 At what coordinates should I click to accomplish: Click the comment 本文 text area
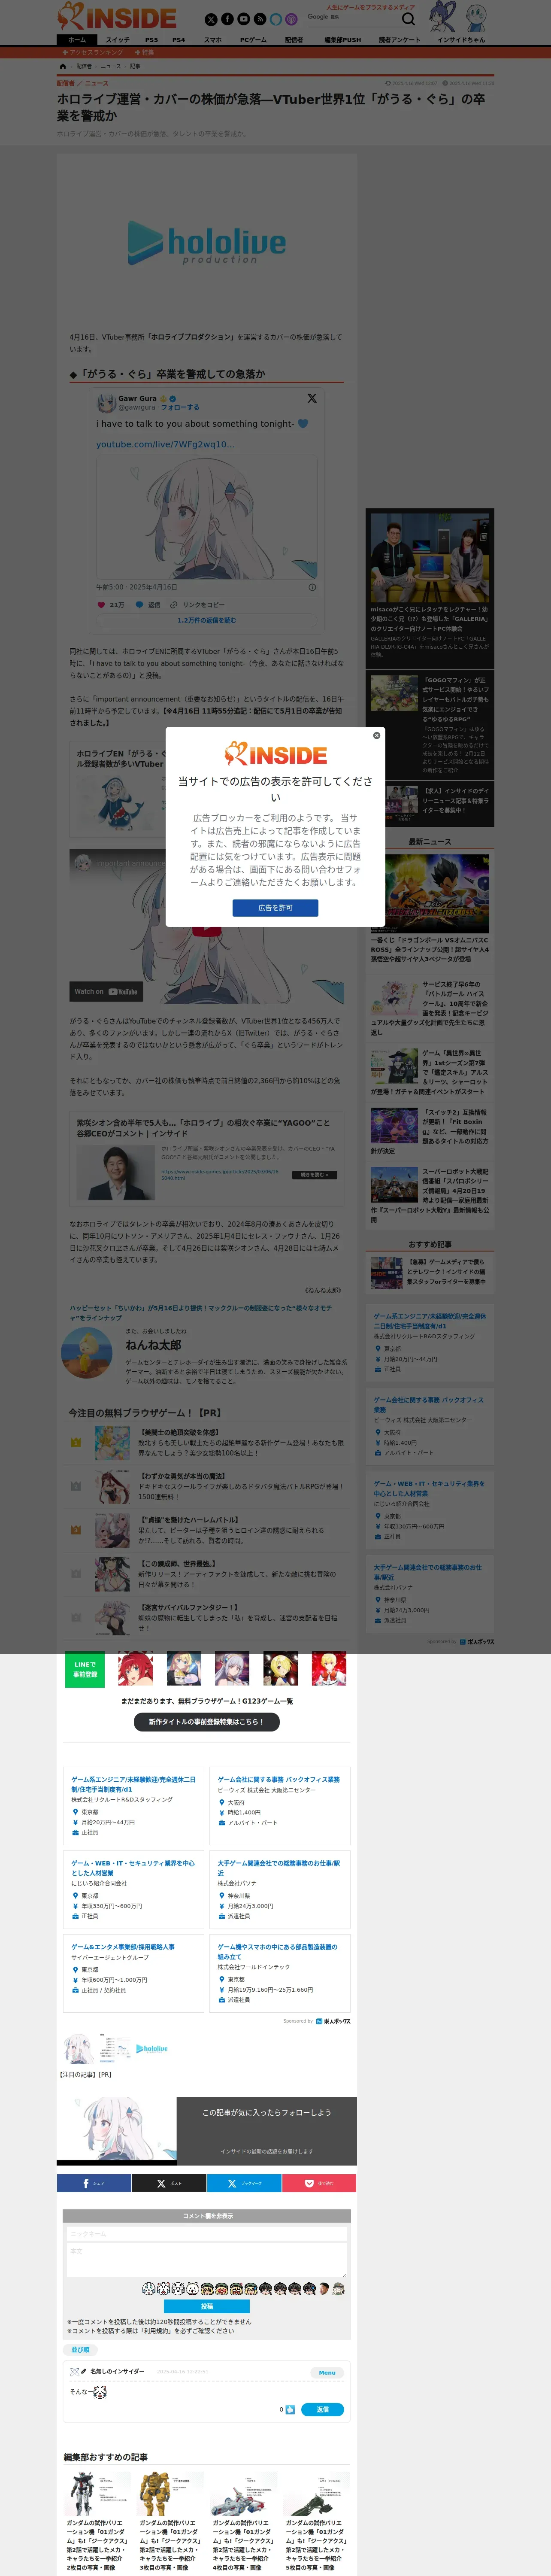[206, 2259]
